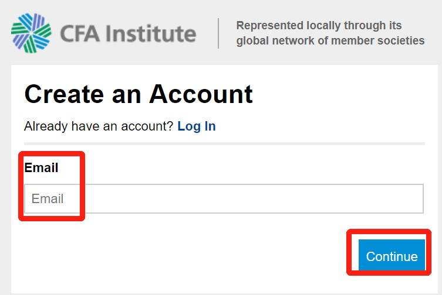Click the bold "Email" field label
The width and height of the screenshot is (442, 295).
coord(41,168)
